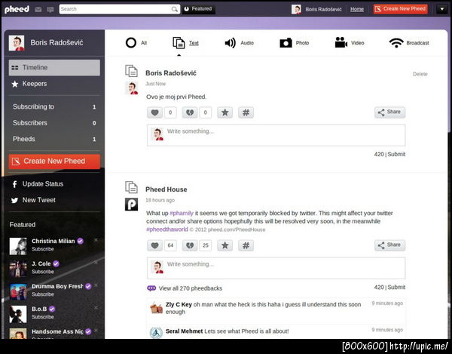This screenshot has width=452, height=354.
Task: Delete Boris Radošević's pheed
Action: (420, 74)
